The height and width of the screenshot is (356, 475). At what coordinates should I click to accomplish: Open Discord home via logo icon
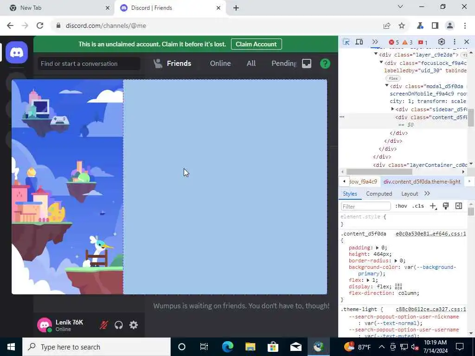(x=17, y=53)
